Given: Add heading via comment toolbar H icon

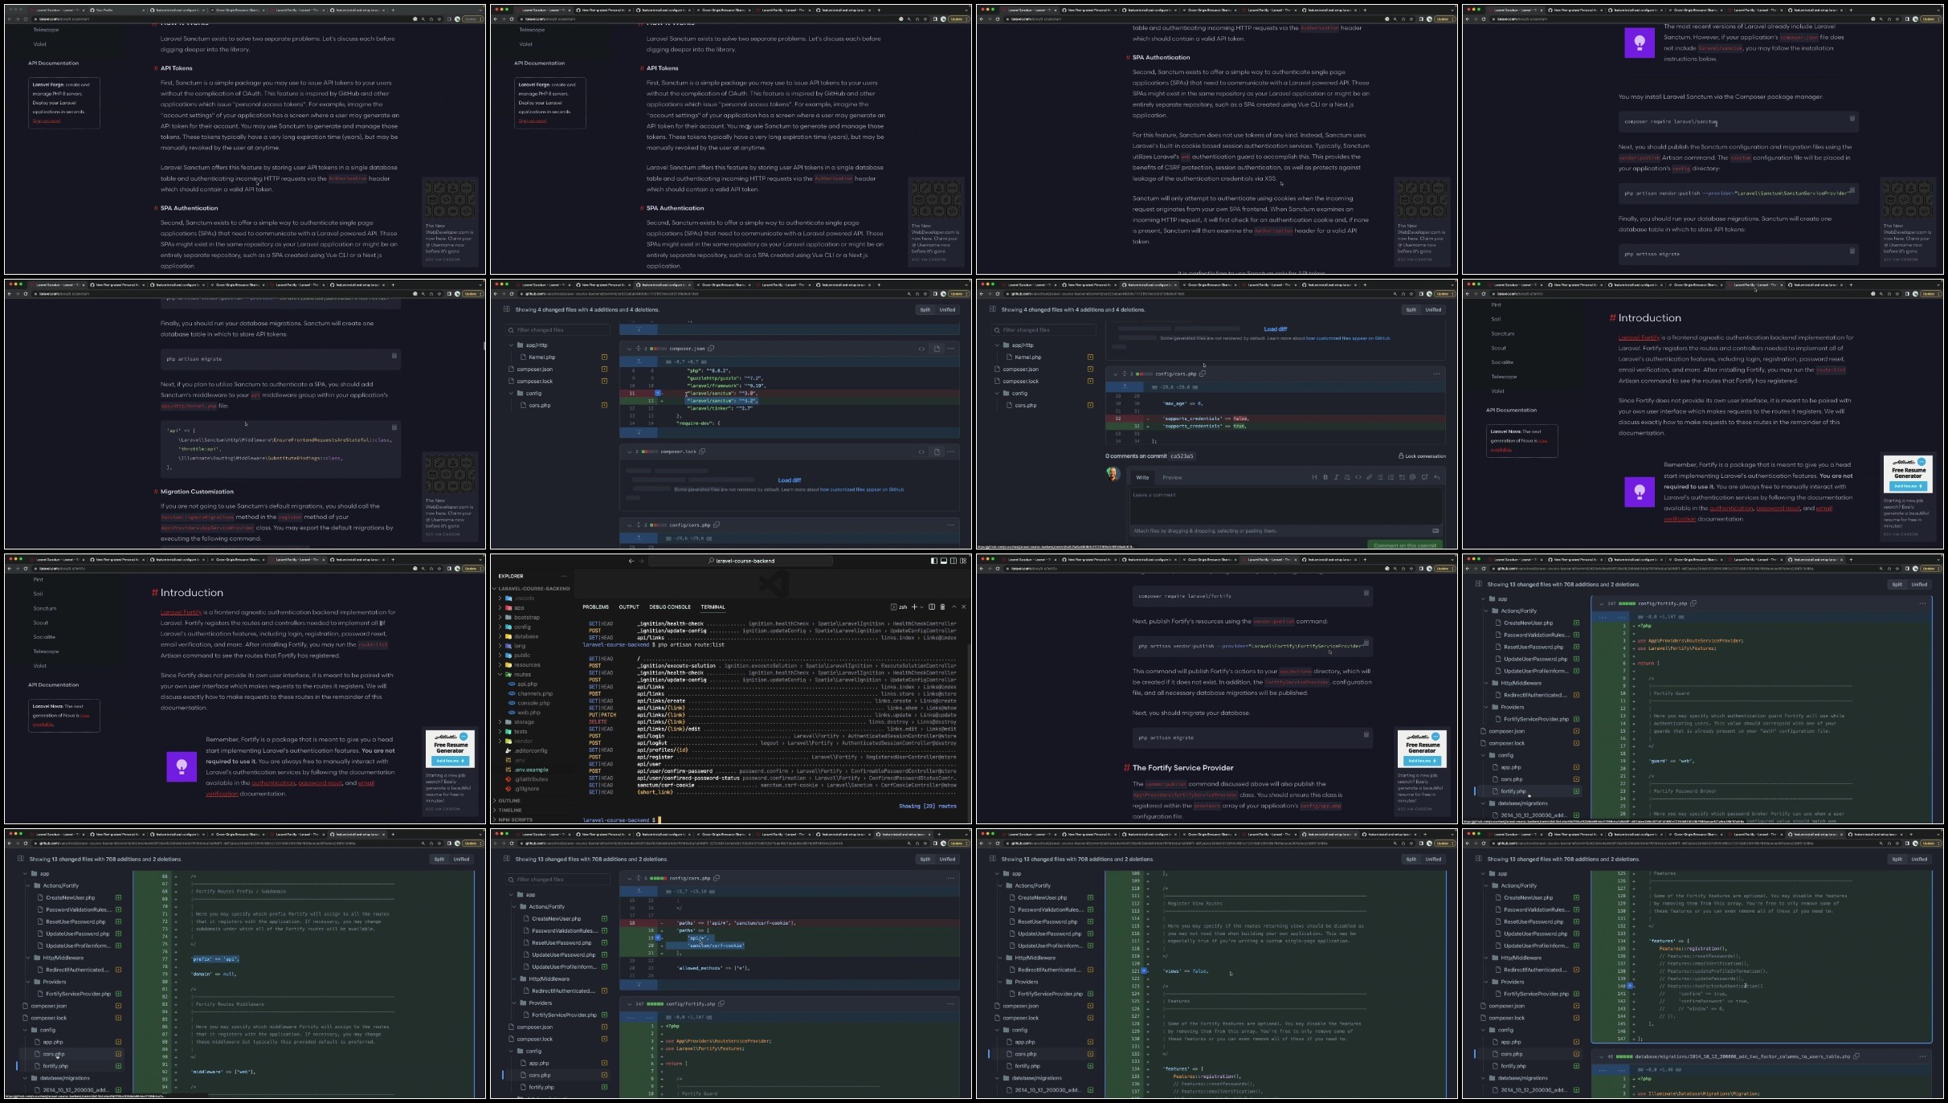Looking at the screenshot, I should (1314, 477).
